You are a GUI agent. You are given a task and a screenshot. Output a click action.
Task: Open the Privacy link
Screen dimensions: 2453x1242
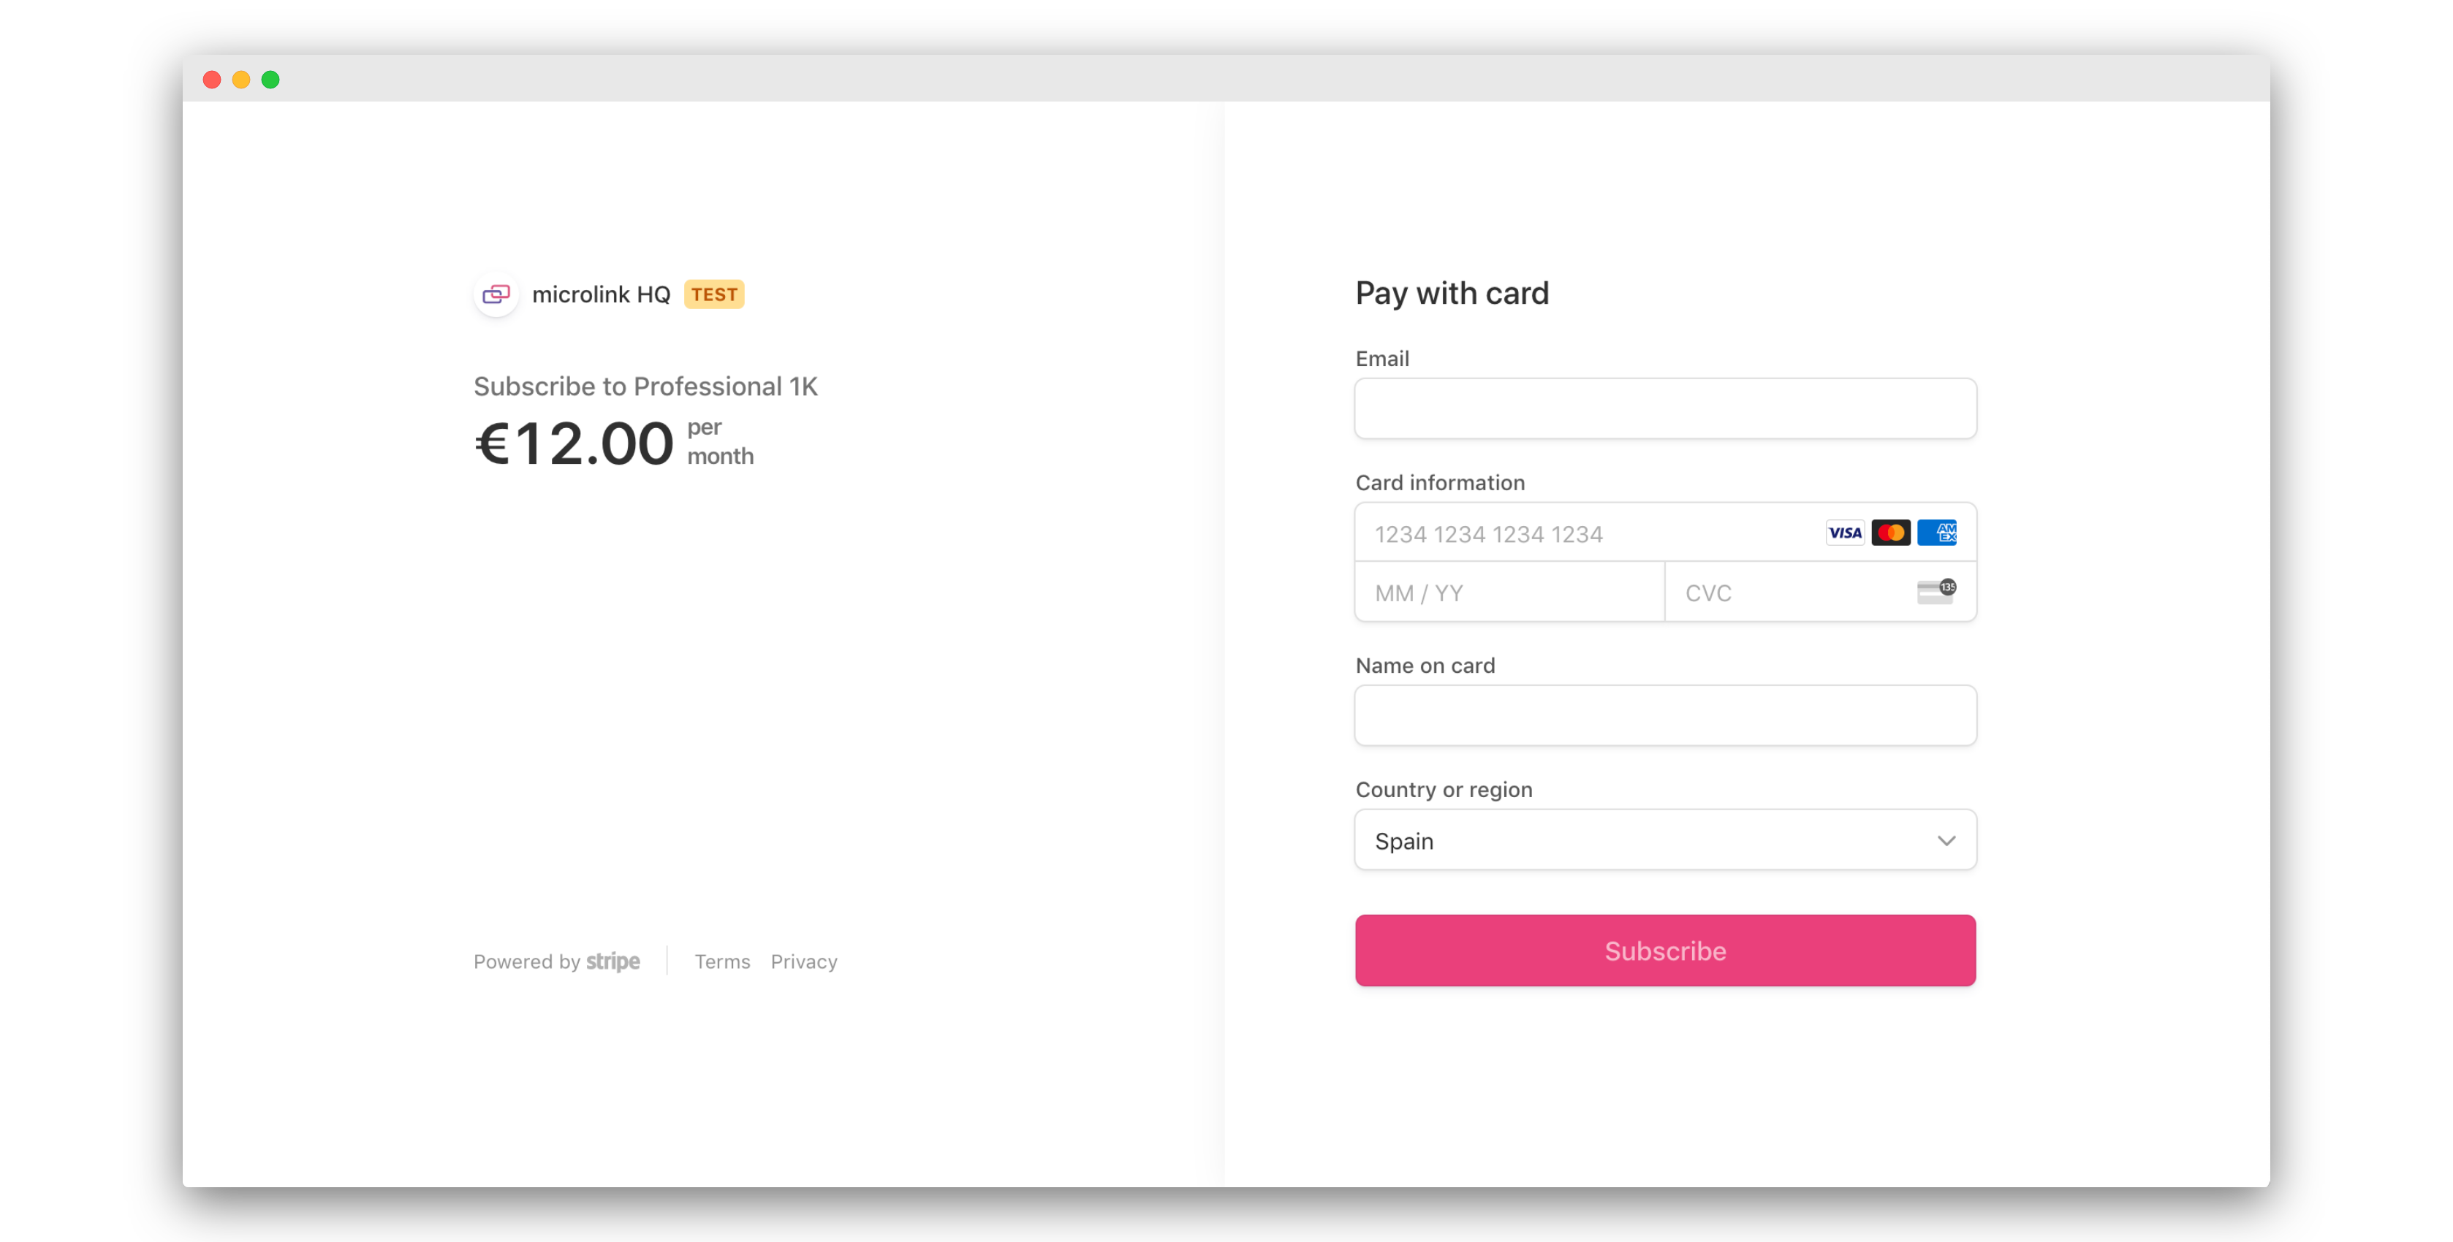click(x=804, y=961)
